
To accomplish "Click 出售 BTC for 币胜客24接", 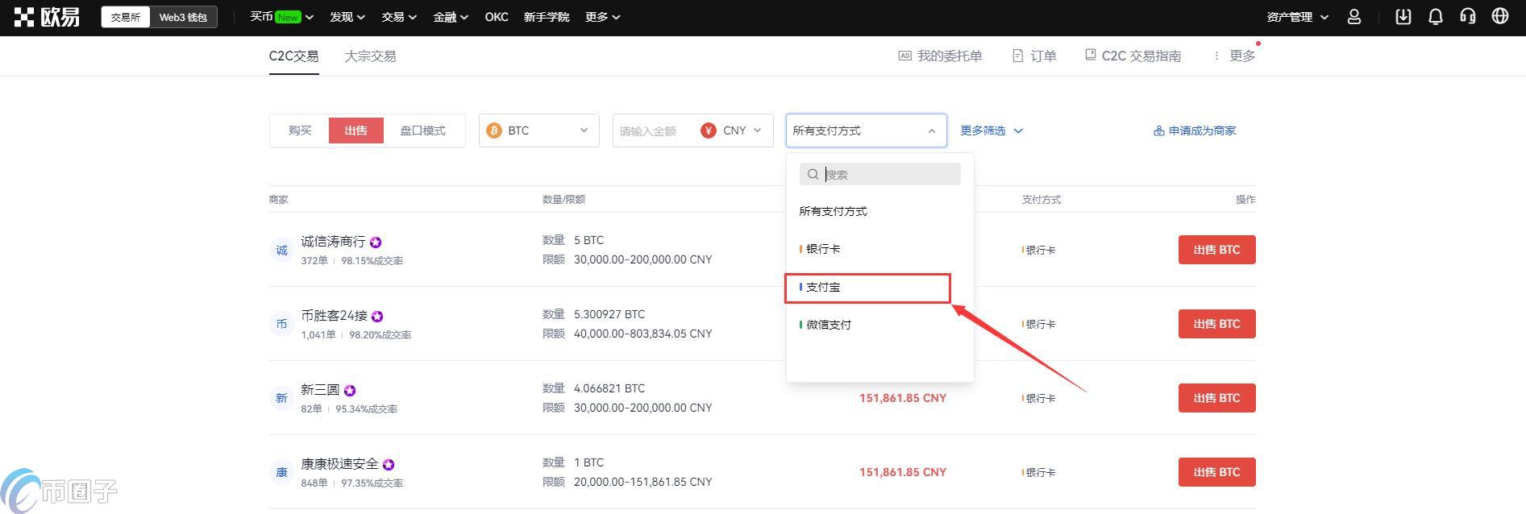I will pos(1217,324).
